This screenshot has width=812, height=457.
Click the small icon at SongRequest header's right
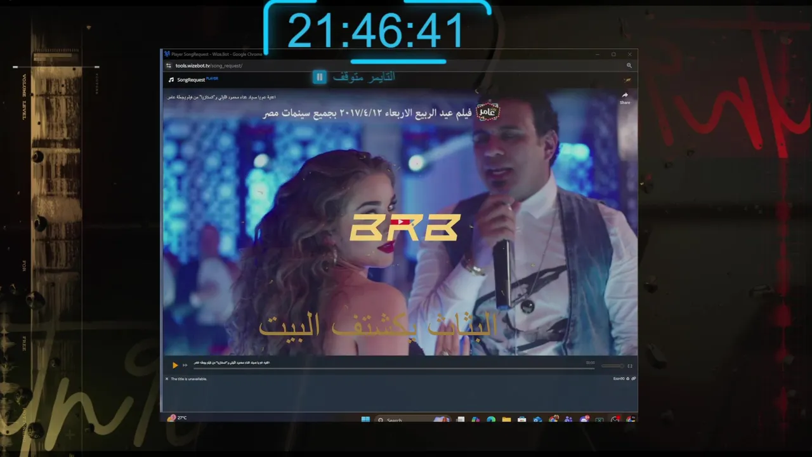pyautogui.click(x=627, y=80)
